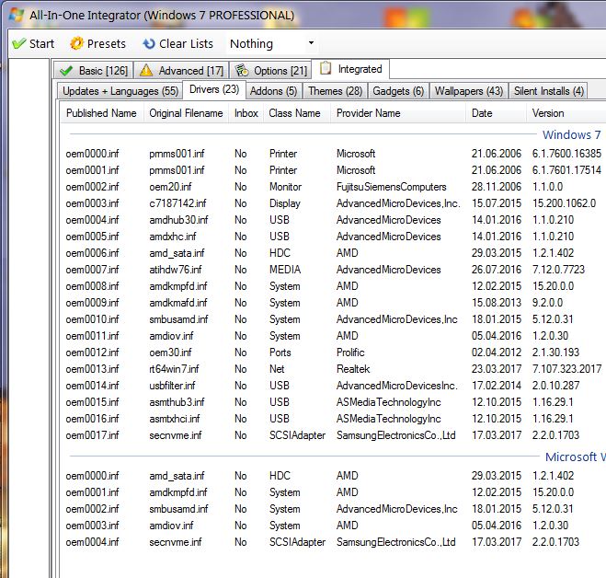Sort by Class Name column header

coord(297,113)
